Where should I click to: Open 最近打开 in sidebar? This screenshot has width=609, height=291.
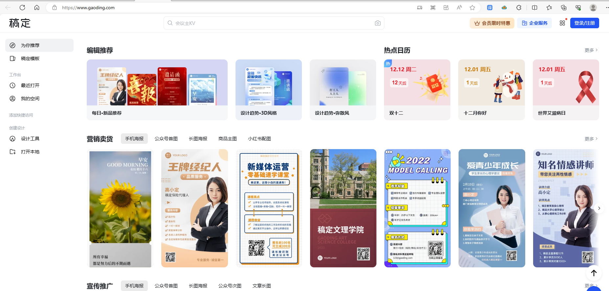click(x=39, y=85)
